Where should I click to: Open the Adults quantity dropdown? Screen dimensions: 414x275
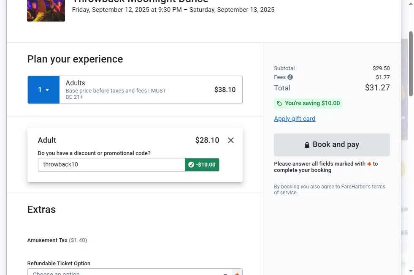click(x=43, y=90)
